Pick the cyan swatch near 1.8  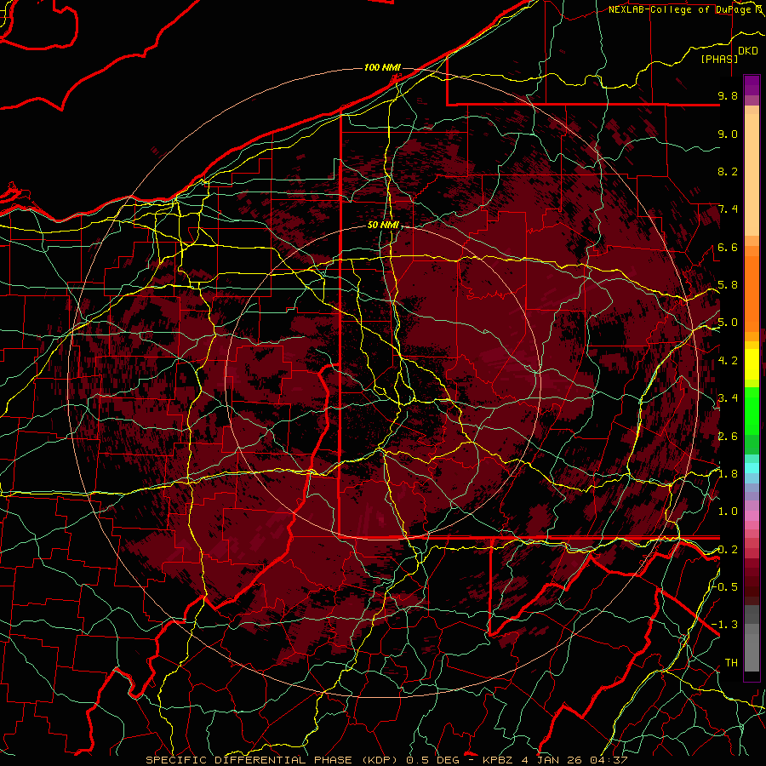click(x=752, y=467)
